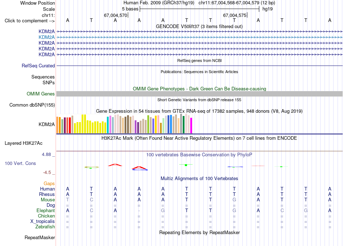Select the Human species row label

pyautogui.click(x=47, y=189)
